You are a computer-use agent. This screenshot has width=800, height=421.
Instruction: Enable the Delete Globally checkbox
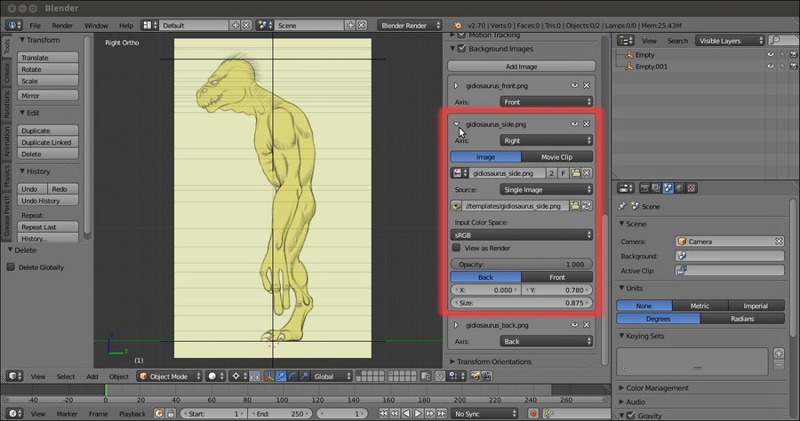[11, 267]
